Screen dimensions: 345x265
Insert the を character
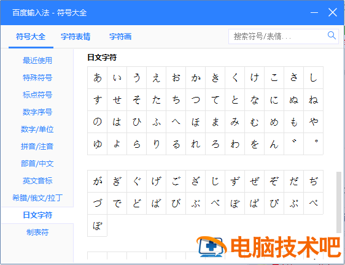click(255, 144)
